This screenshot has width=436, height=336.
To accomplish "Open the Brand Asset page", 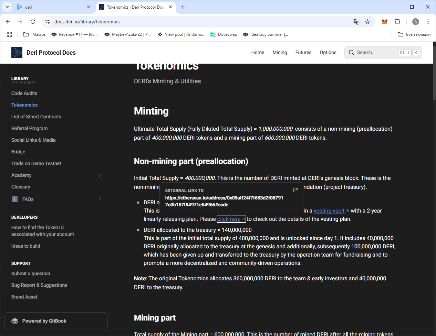I will click(x=24, y=297).
